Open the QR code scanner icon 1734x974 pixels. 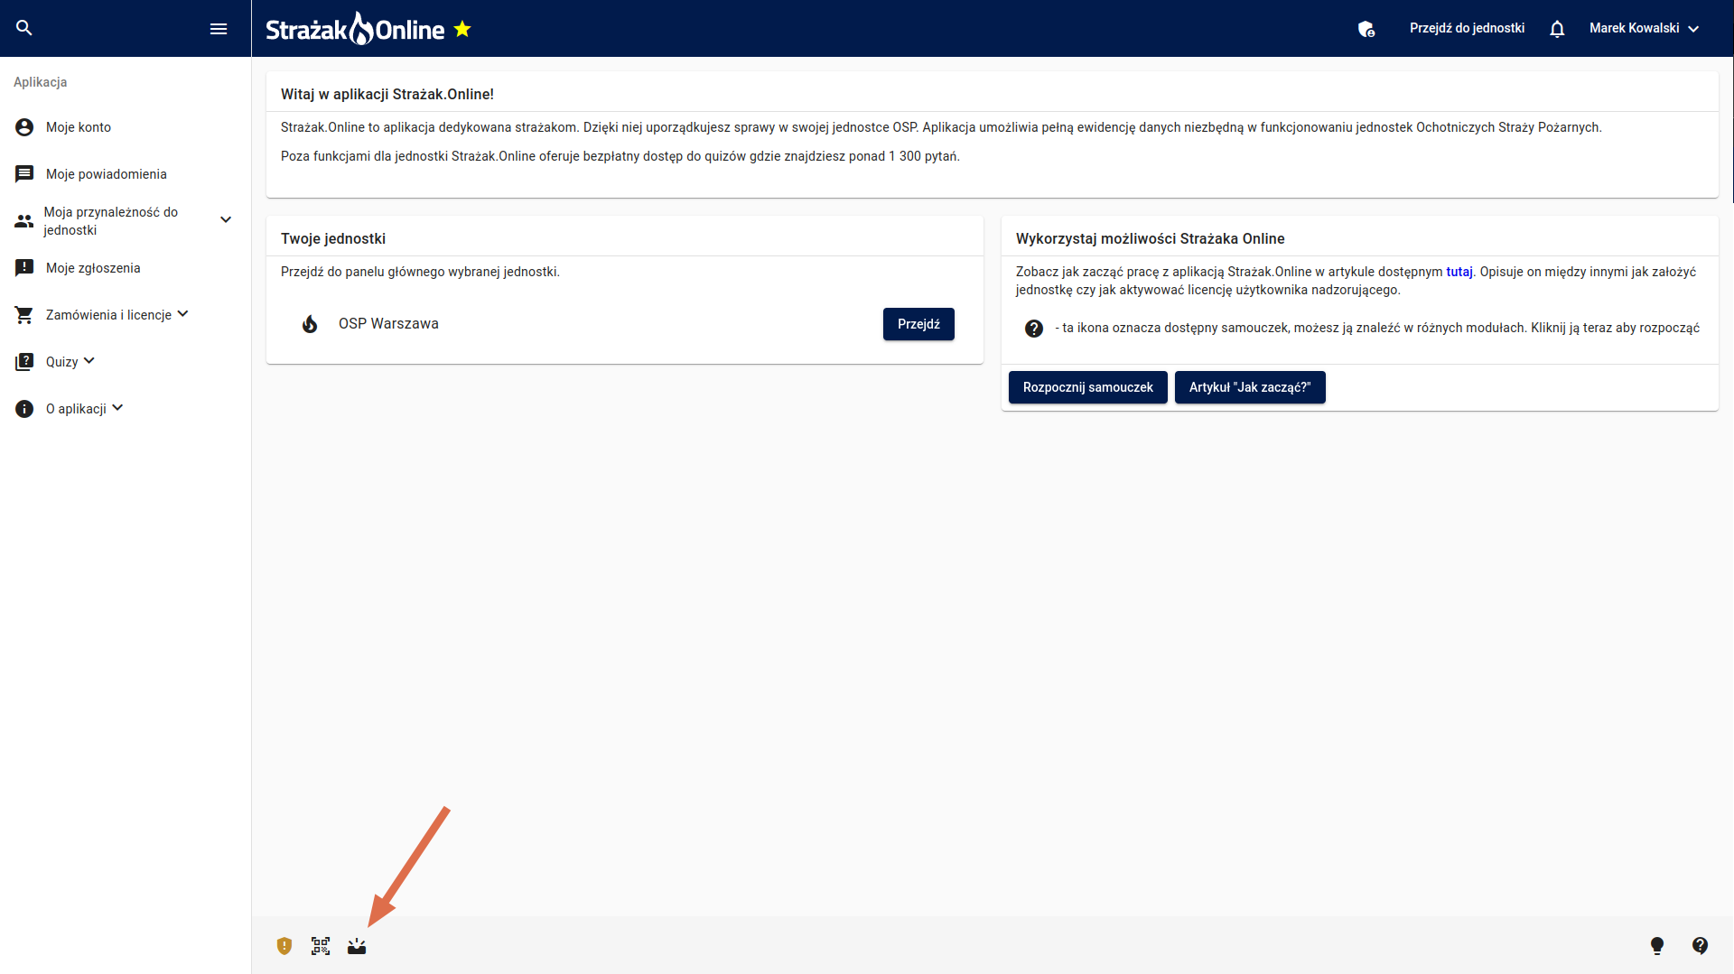(321, 946)
